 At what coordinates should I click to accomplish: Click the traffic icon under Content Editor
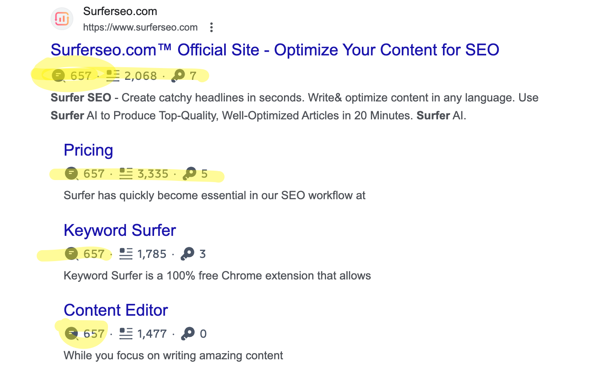tap(72, 334)
